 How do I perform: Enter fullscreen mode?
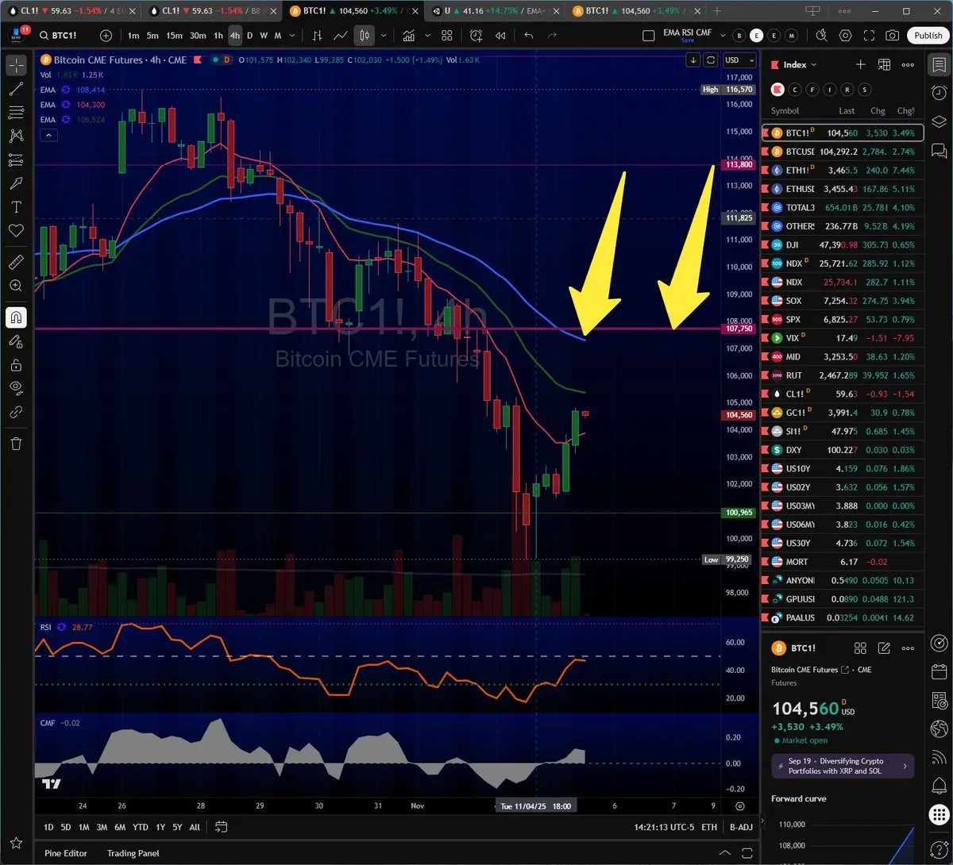[869, 36]
